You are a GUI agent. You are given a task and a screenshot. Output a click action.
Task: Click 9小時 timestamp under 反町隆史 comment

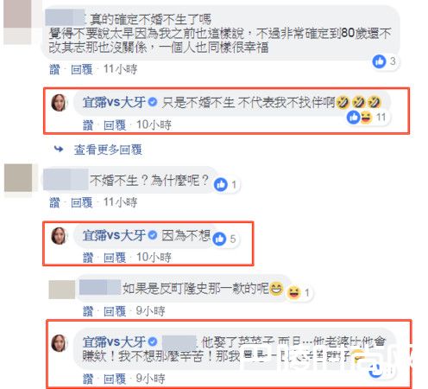click(150, 311)
